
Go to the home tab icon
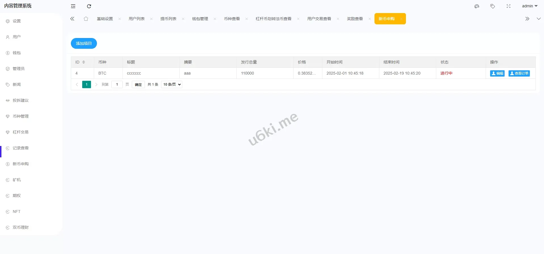click(x=86, y=19)
